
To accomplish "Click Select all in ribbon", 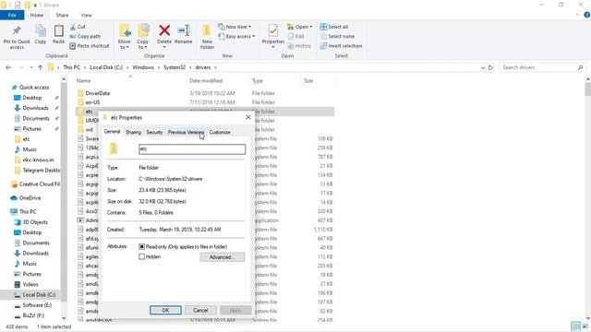I will 334,27.
